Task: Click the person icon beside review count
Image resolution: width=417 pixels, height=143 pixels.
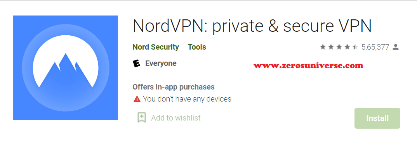Action: pos(396,47)
